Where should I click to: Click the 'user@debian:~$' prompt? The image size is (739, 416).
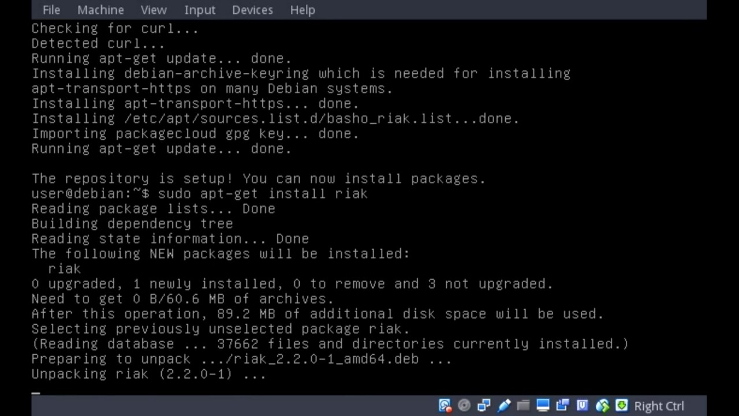pos(91,194)
